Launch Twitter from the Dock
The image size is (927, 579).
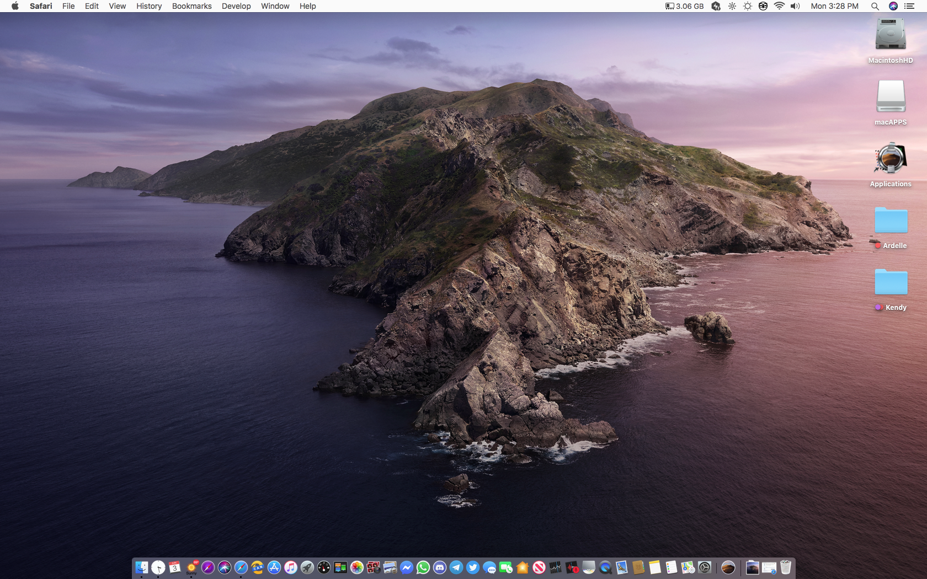point(473,567)
